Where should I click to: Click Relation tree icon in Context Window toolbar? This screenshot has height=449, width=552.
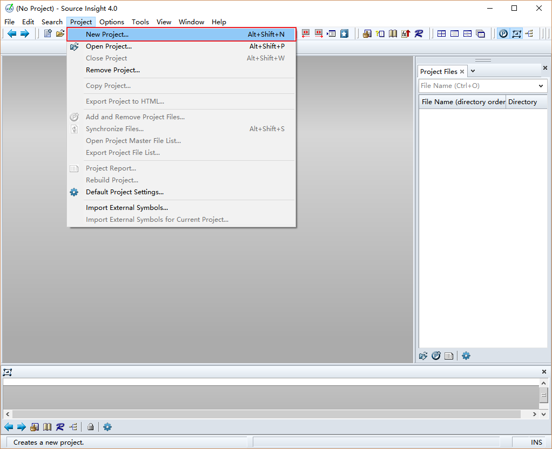point(73,427)
